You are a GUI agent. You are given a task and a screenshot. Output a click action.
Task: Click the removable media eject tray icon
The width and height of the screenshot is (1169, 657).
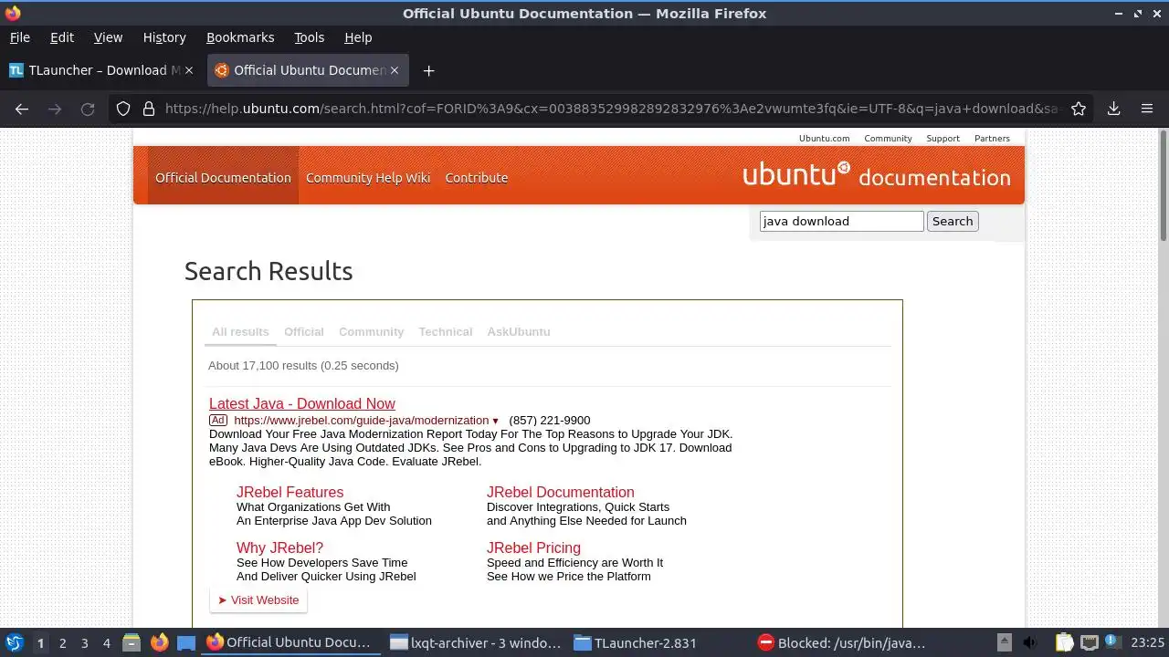[x=1004, y=642]
